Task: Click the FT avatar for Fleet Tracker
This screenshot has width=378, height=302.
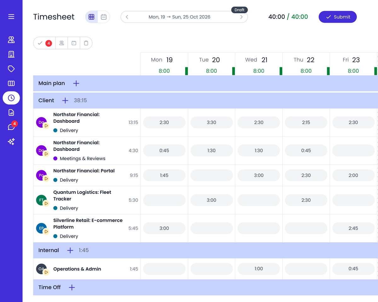Action: point(41,200)
